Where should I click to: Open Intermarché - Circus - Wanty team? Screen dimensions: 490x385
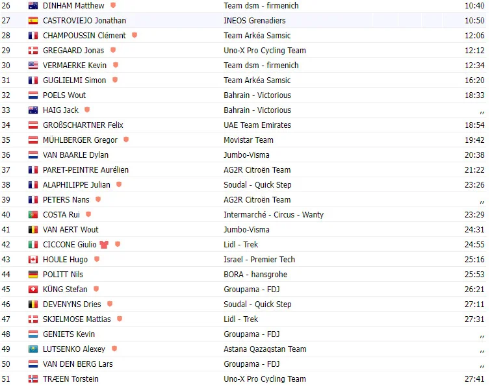[x=274, y=215]
